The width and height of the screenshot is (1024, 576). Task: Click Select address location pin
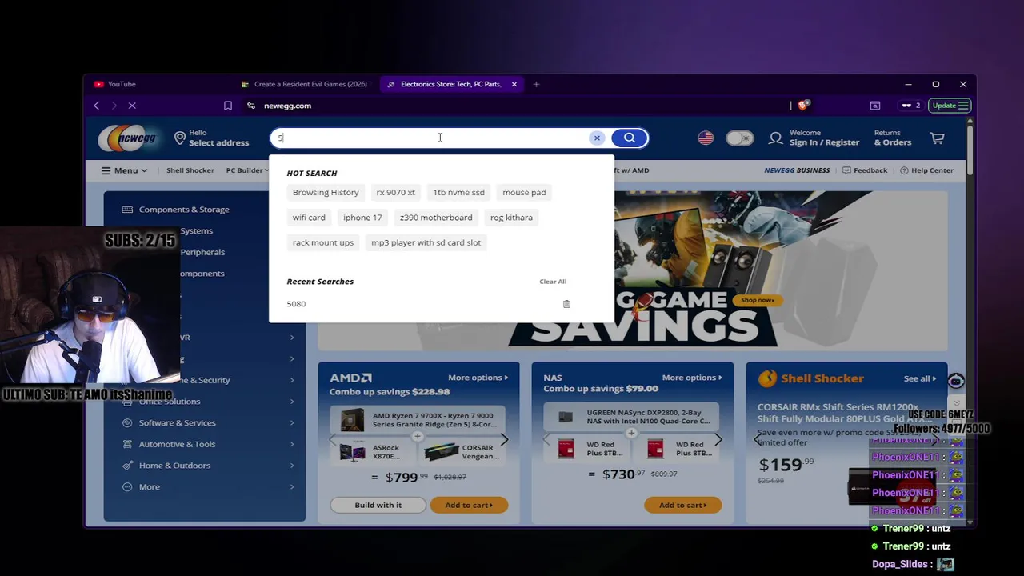point(180,138)
